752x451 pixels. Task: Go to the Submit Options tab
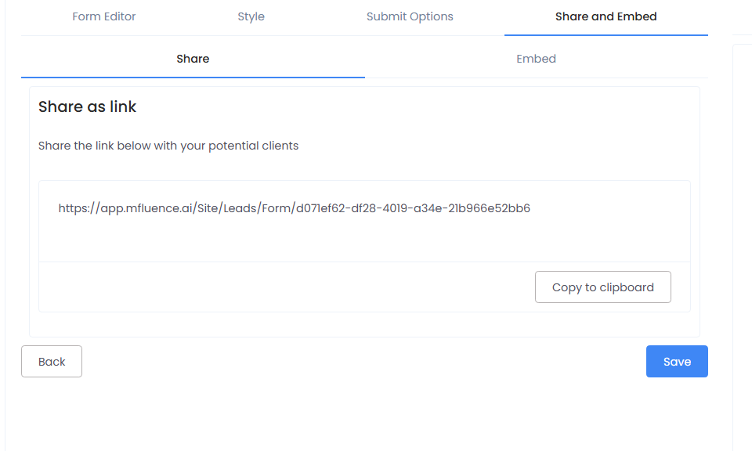[410, 16]
